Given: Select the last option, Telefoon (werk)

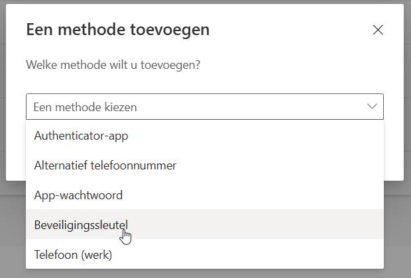Looking at the screenshot, I should coord(205,254).
